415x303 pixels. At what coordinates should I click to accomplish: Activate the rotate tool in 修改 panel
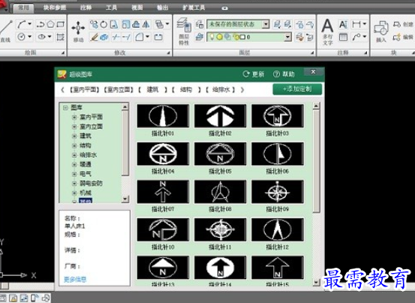104,25
